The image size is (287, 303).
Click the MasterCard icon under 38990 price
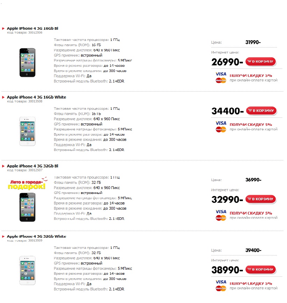[x=221, y=288]
